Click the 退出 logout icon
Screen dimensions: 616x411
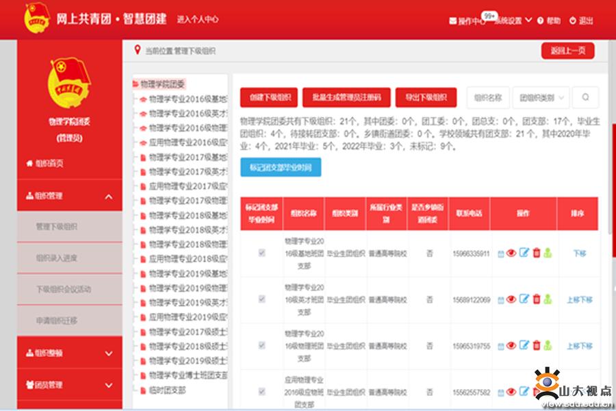[x=573, y=21]
